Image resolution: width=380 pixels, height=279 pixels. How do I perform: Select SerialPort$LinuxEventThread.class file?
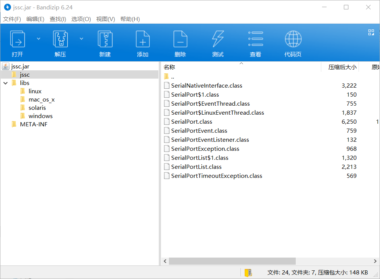(217, 113)
